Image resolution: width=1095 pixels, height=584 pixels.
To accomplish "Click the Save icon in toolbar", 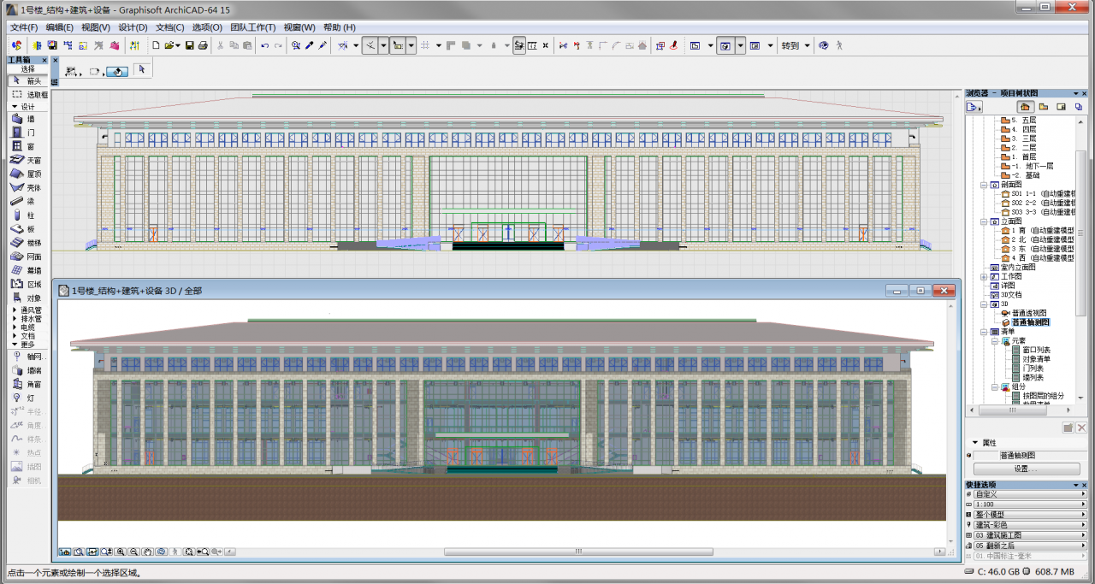I will [189, 45].
